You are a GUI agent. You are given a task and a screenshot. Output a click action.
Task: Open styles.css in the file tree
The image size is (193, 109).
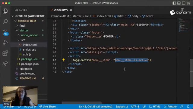[x=29, y=50]
